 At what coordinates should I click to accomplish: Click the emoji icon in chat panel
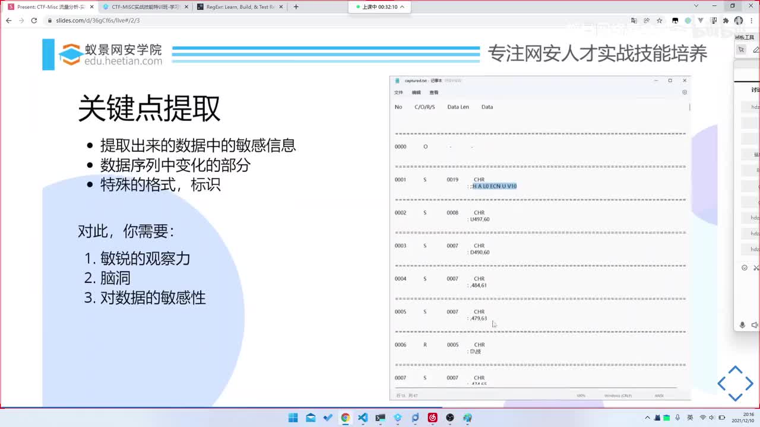tap(745, 268)
